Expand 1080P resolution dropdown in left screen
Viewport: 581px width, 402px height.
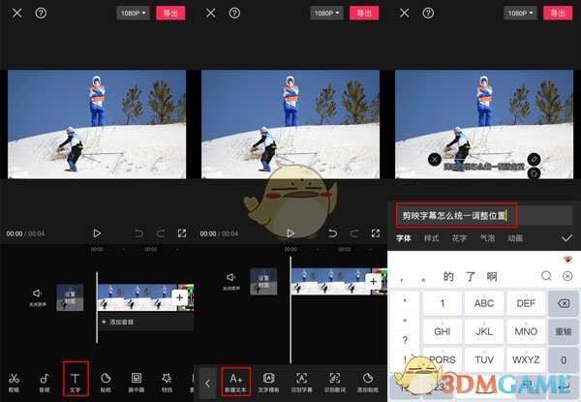133,14
